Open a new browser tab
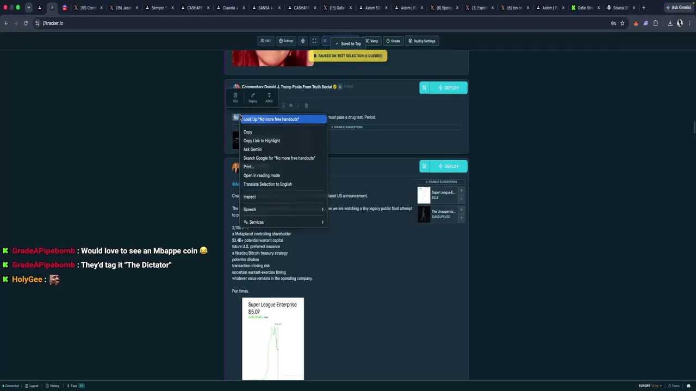Screen dimensions: 696x391 click(643, 8)
